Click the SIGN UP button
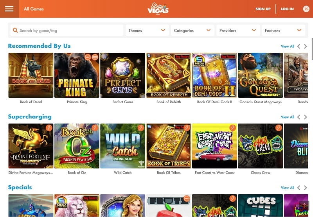 click(263, 9)
